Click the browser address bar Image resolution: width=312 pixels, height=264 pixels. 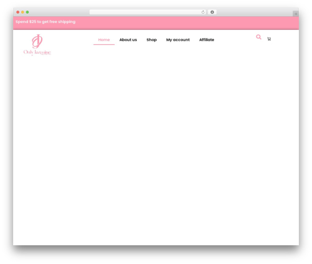point(147,12)
